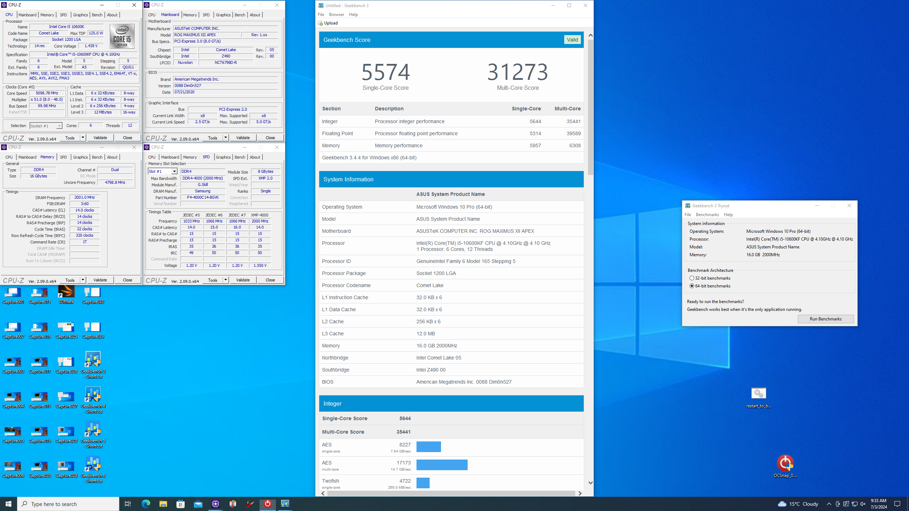The height and width of the screenshot is (511, 909).
Task: Open Benchmarks menu in Geekbench 3 Tryout
Action: point(707,215)
